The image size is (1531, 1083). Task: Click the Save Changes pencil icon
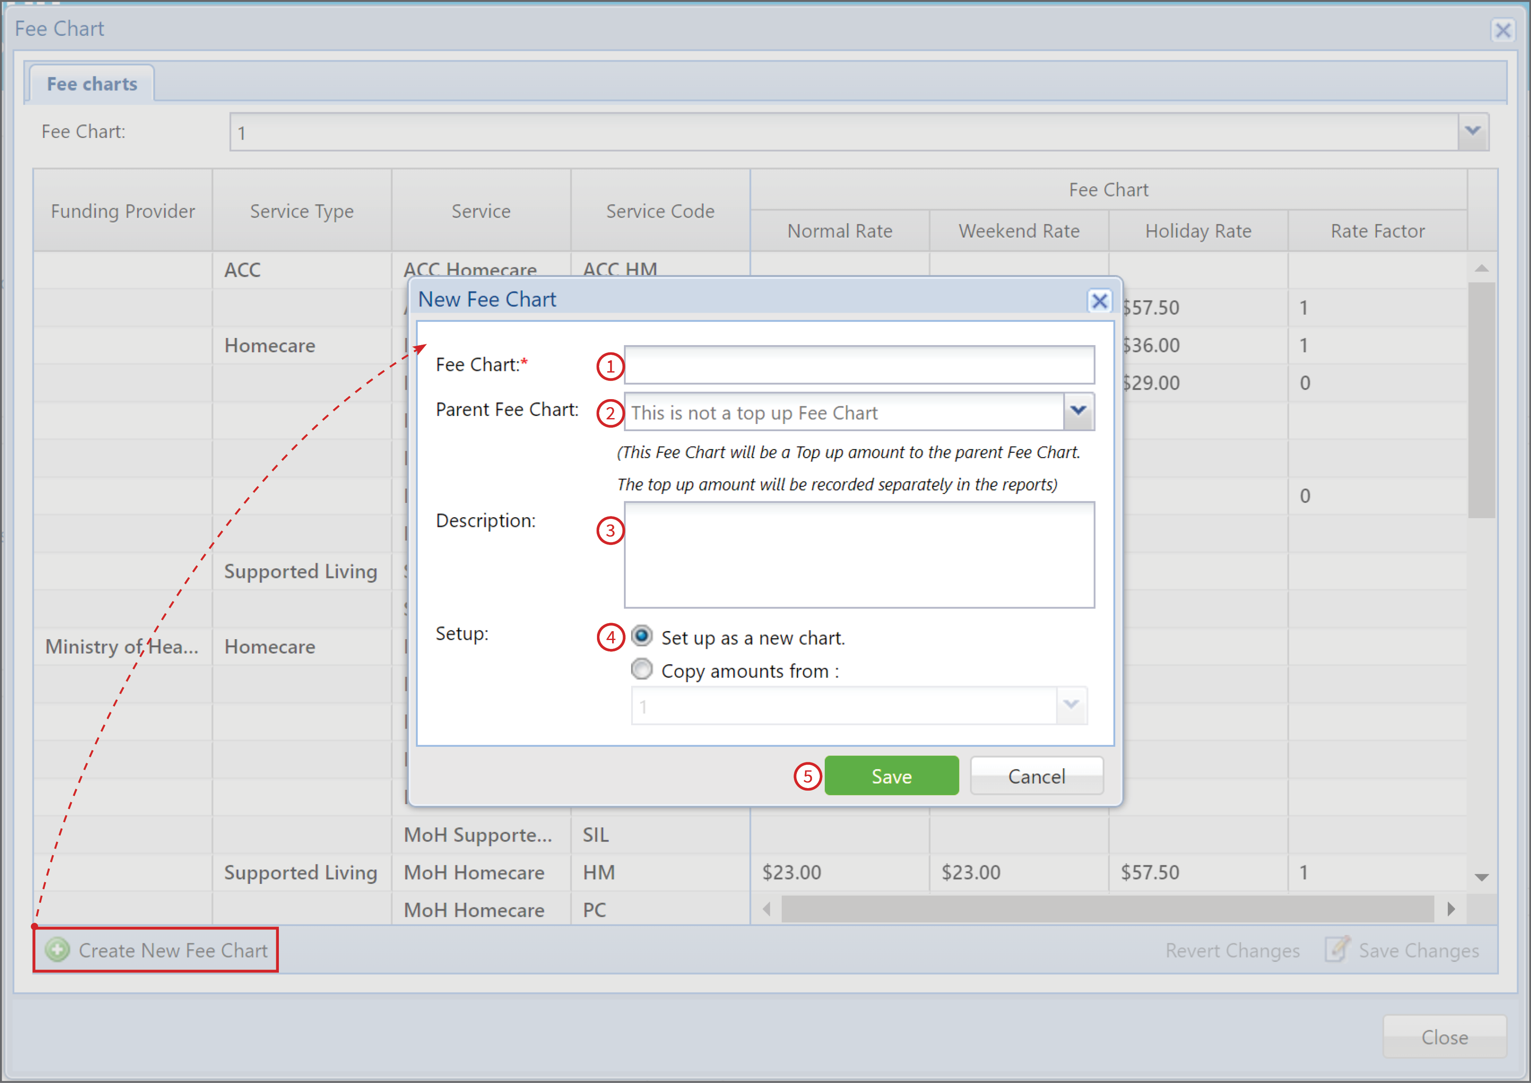pyautogui.click(x=1338, y=948)
